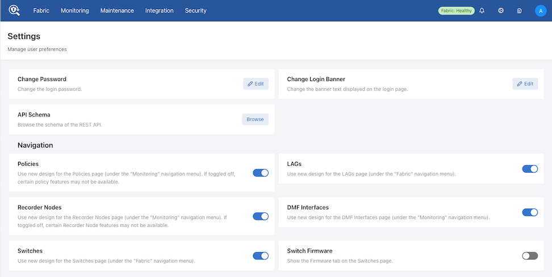Image resolution: width=552 pixels, height=277 pixels.
Task: Open the Fabric navigation menu
Action: tap(41, 11)
